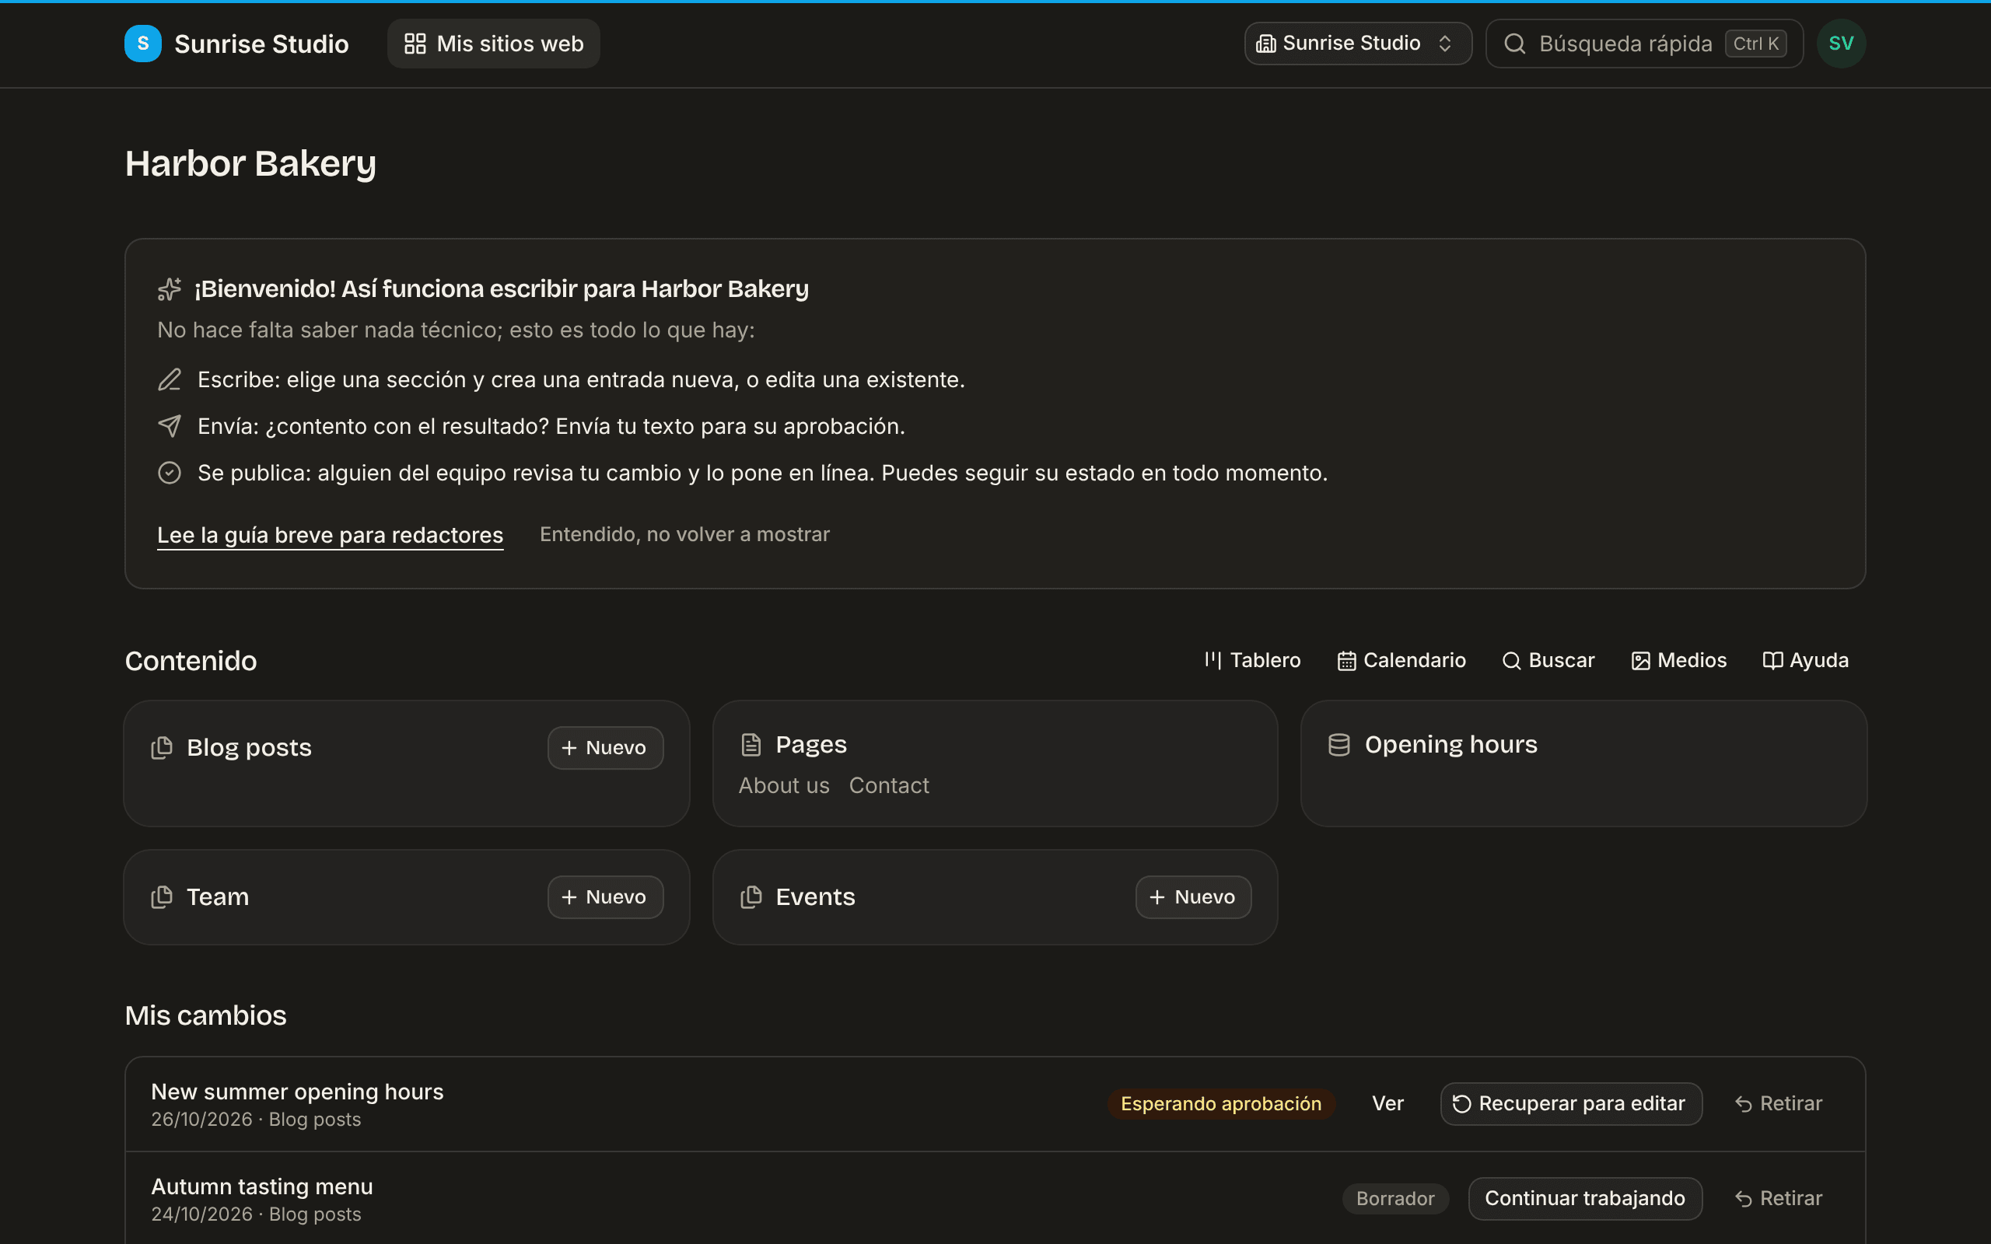Go to Mis sitios web

point(494,44)
